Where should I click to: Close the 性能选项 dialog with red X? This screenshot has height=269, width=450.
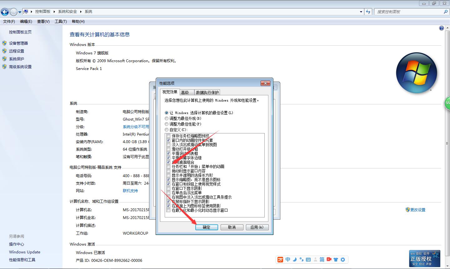point(265,83)
